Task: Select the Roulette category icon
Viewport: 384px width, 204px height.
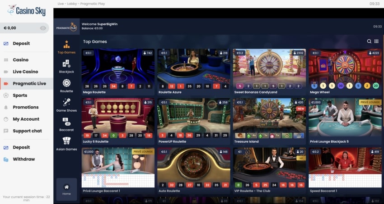Action: pos(66,83)
